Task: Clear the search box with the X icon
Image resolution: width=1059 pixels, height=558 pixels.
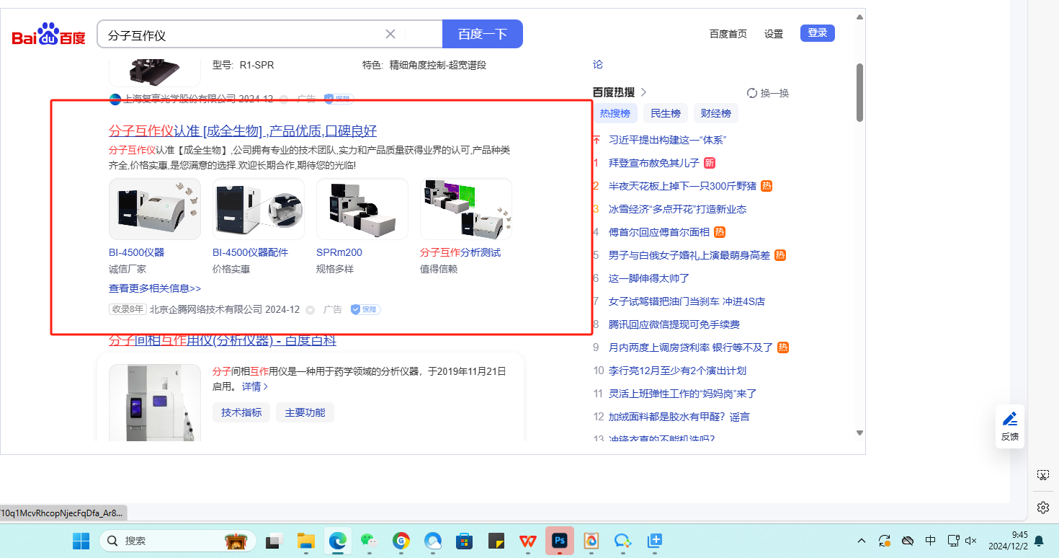Action: point(390,34)
